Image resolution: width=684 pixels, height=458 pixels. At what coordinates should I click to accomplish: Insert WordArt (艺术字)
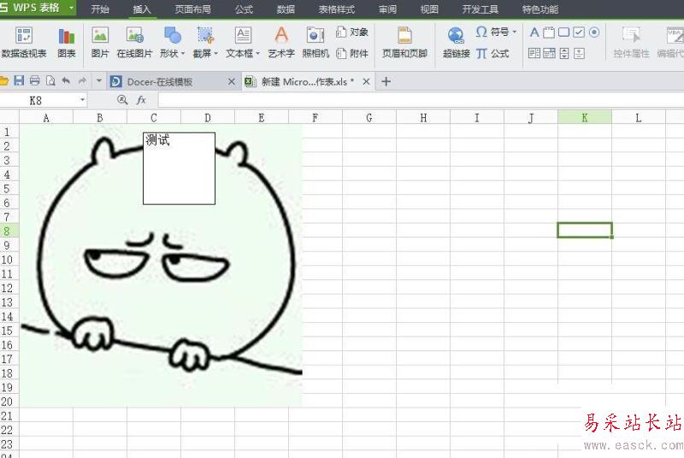(281, 42)
